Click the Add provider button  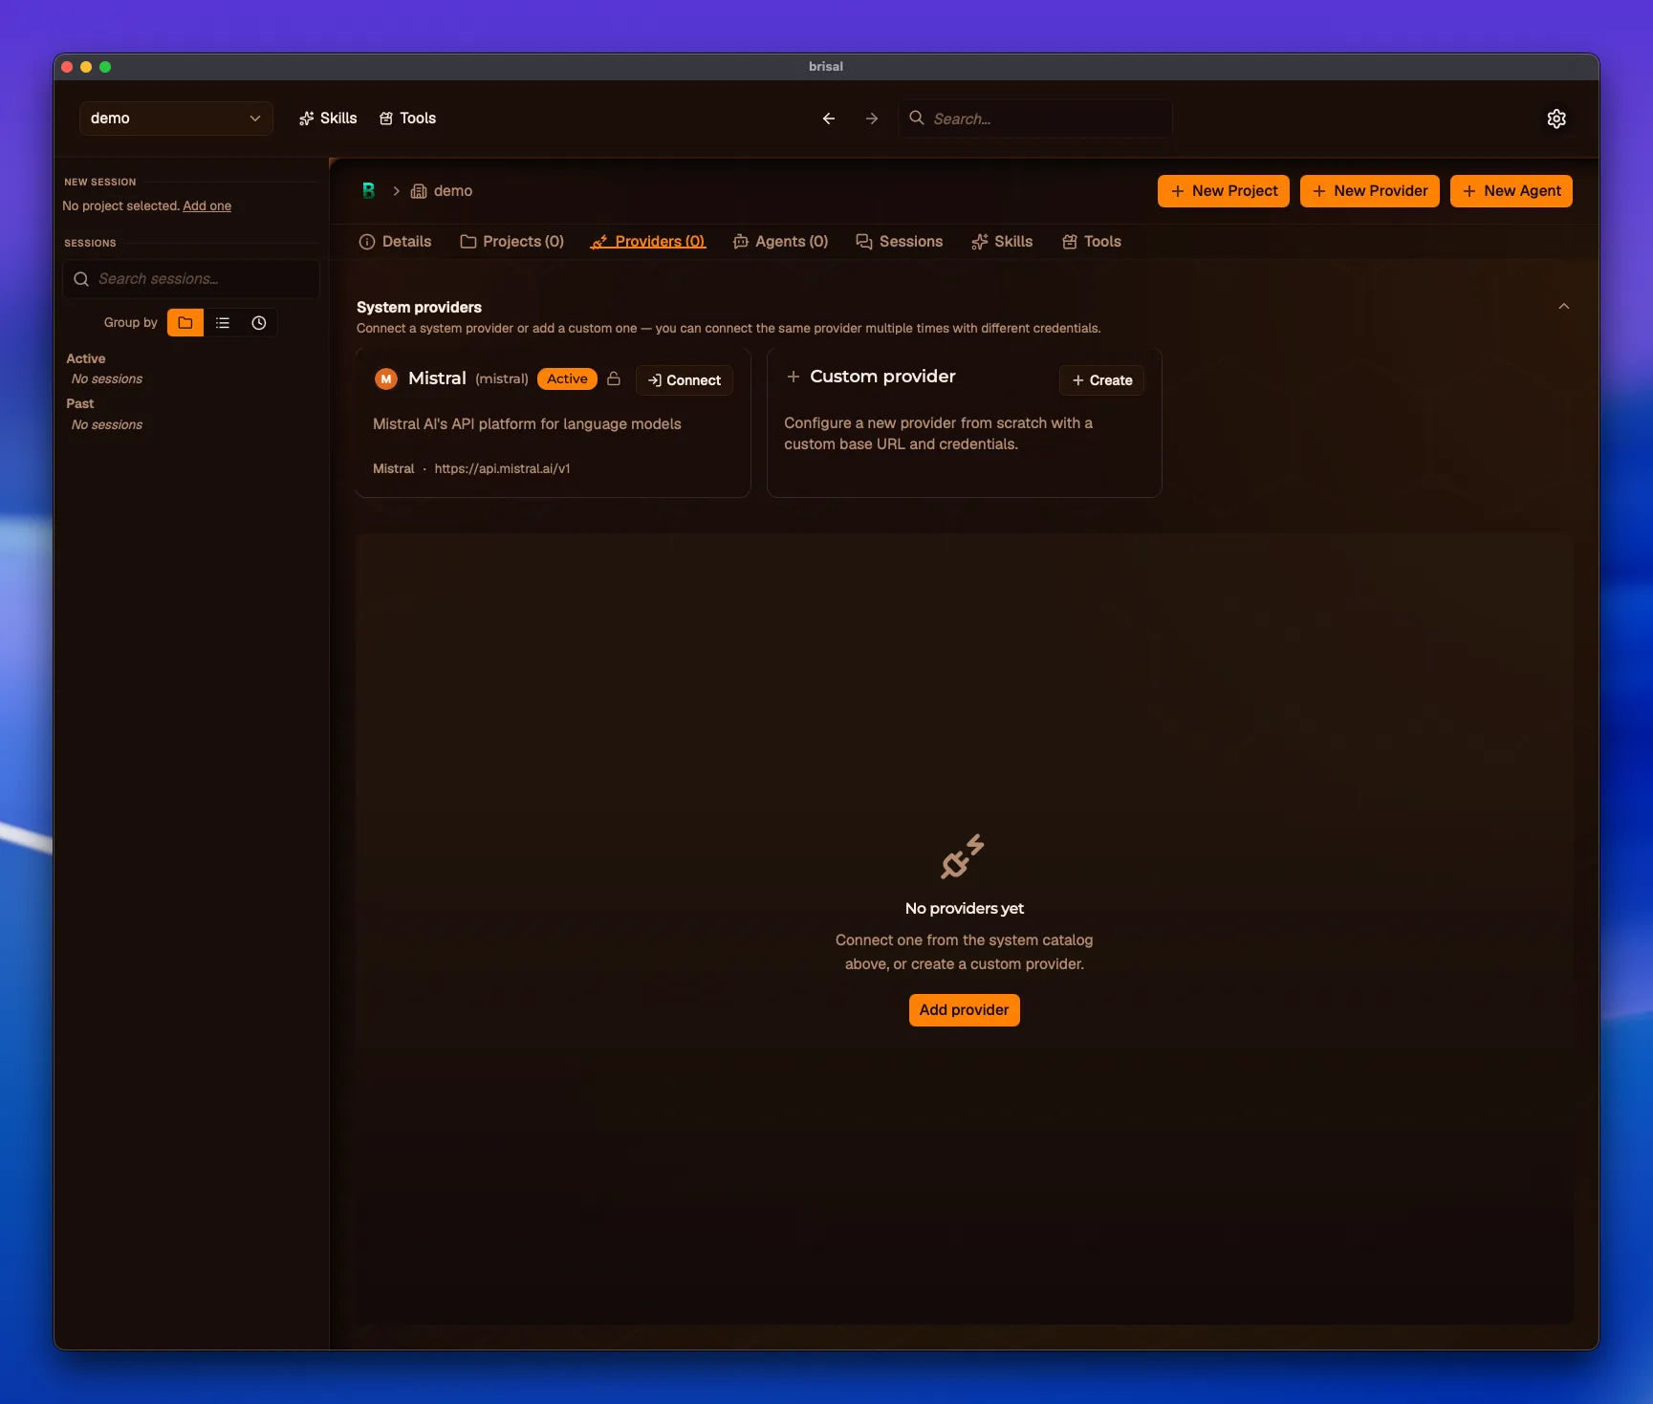tap(965, 1010)
